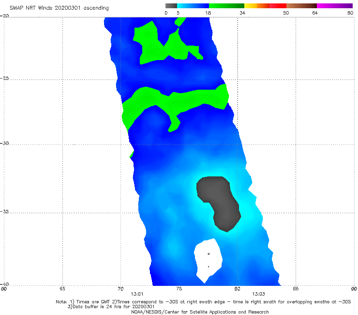Click the '13:01' swath time label
The image size is (358, 315).
click(x=137, y=294)
